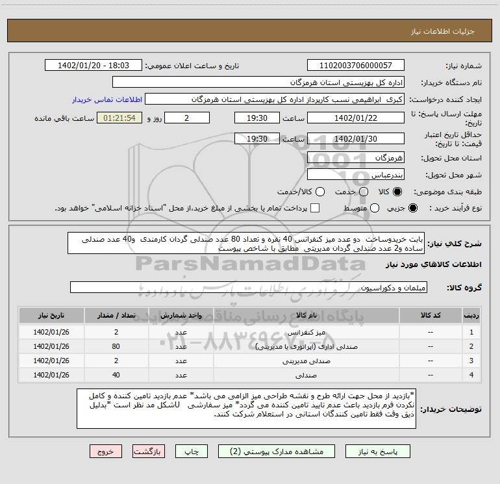The width and height of the screenshot is (500, 484).
Task: Click the quantity 80 cell
Action: coord(116,346)
